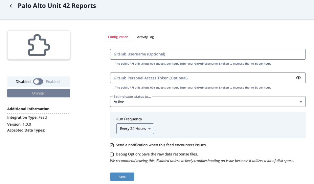Click the Integration Type: Feed text

(x=27, y=117)
